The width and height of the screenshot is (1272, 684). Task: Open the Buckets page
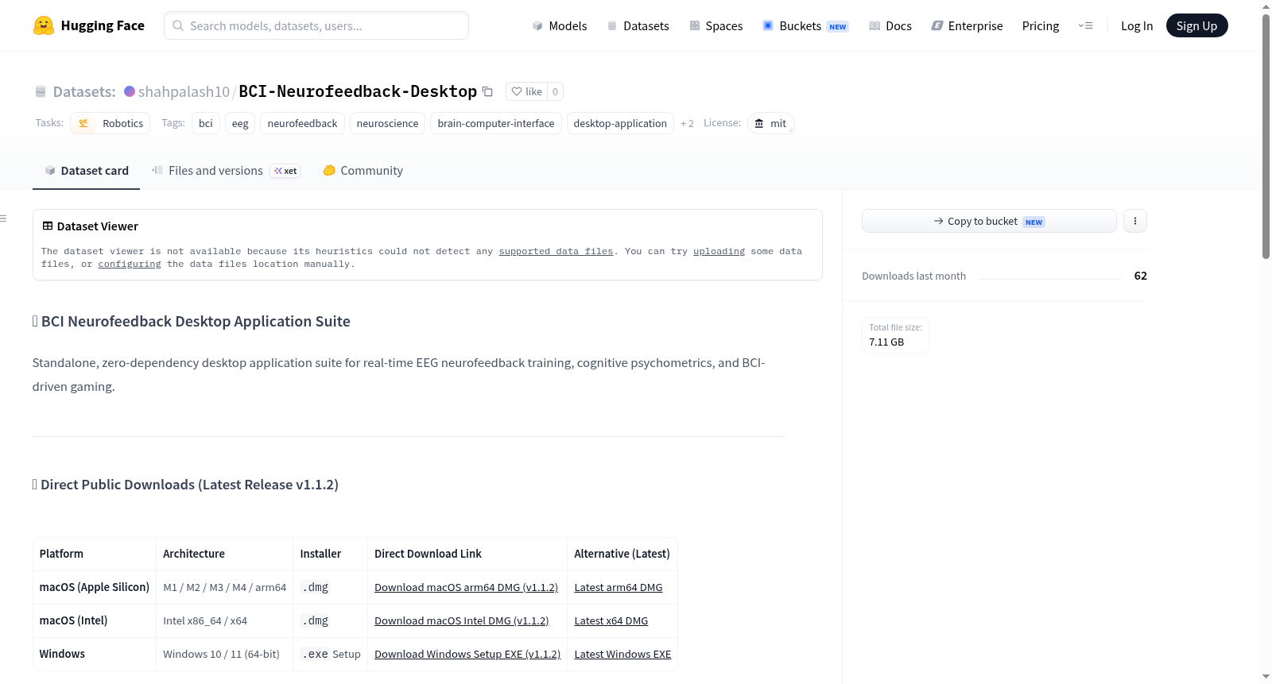805,25
